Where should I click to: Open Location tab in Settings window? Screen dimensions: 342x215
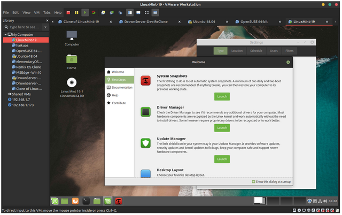tap(237, 51)
